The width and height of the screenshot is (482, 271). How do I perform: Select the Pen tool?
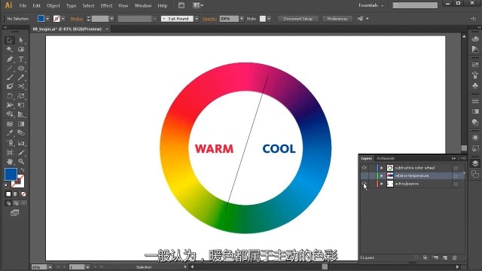10,59
